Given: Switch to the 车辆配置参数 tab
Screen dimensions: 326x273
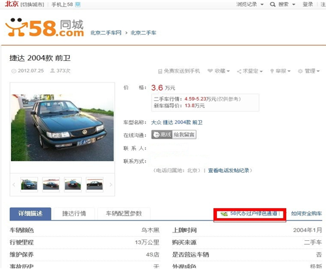Looking at the screenshot, I should coord(124,213).
